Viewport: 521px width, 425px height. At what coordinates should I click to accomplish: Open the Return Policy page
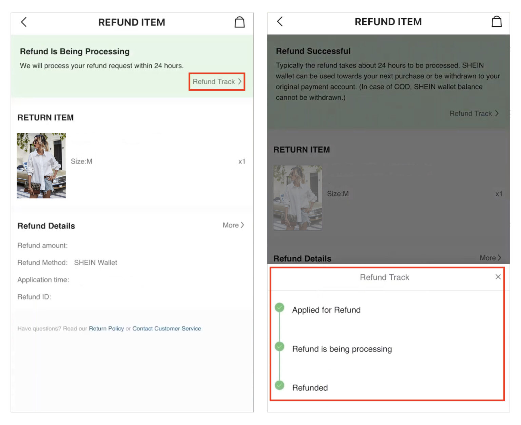(106, 328)
